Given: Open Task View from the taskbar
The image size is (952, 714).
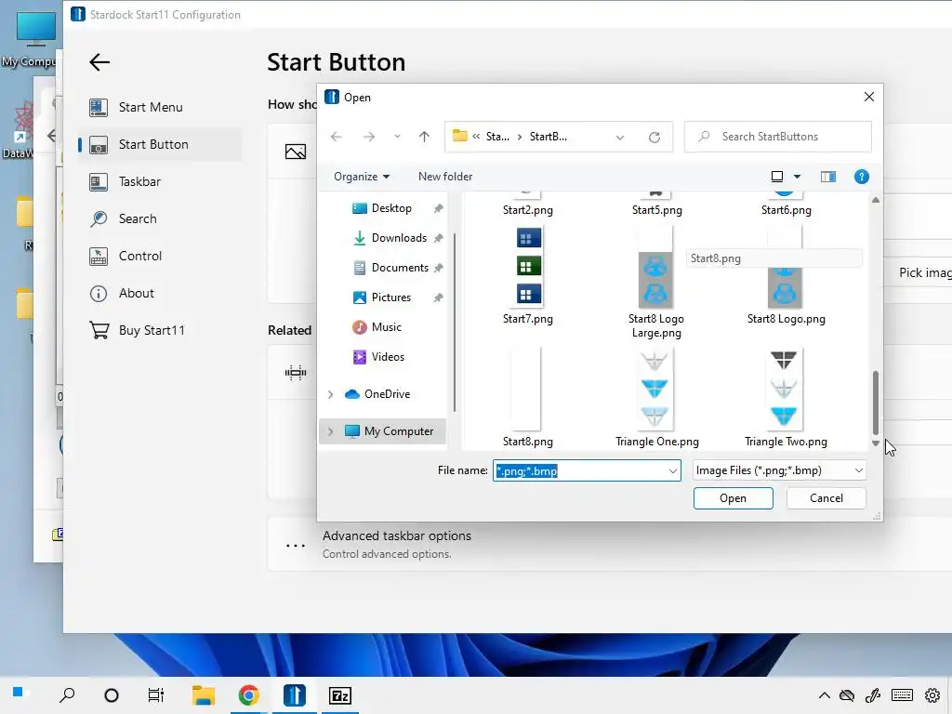Looking at the screenshot, I should tap(156, 695).
